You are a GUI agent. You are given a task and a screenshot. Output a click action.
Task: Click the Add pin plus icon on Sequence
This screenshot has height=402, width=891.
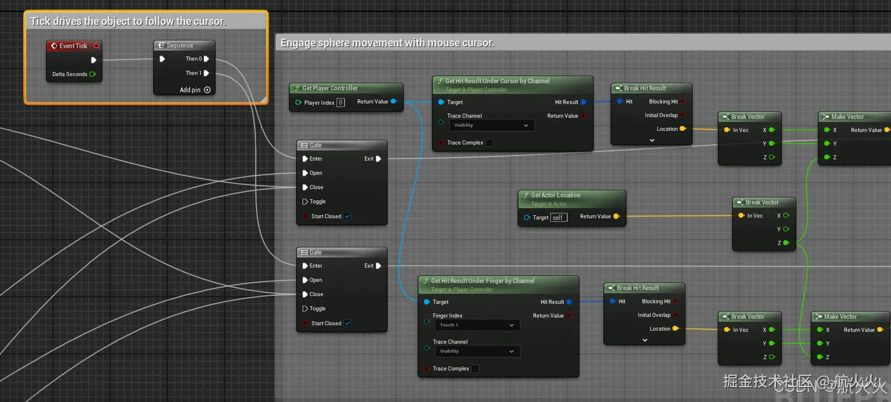point(207,90)
